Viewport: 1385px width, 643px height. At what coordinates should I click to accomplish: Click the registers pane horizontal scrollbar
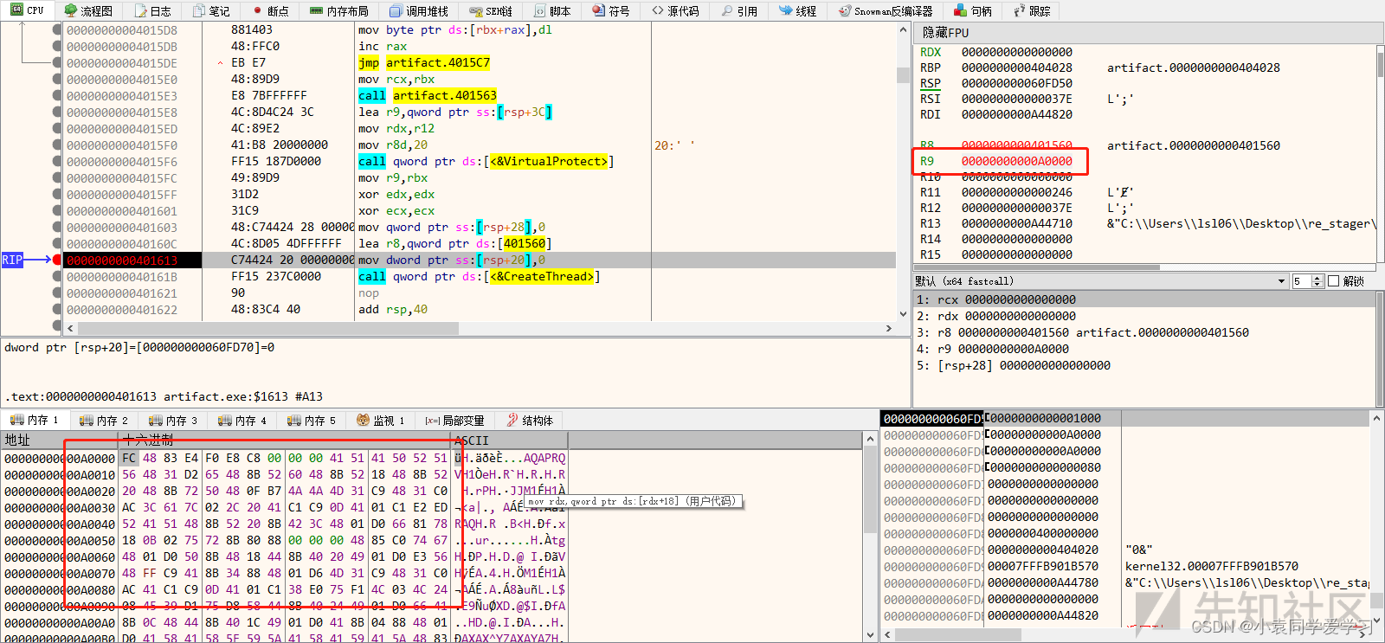click(1039, 267)
